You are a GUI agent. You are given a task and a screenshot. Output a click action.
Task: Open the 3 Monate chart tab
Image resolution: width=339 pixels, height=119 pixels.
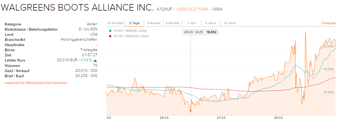(x=153, y=23)
